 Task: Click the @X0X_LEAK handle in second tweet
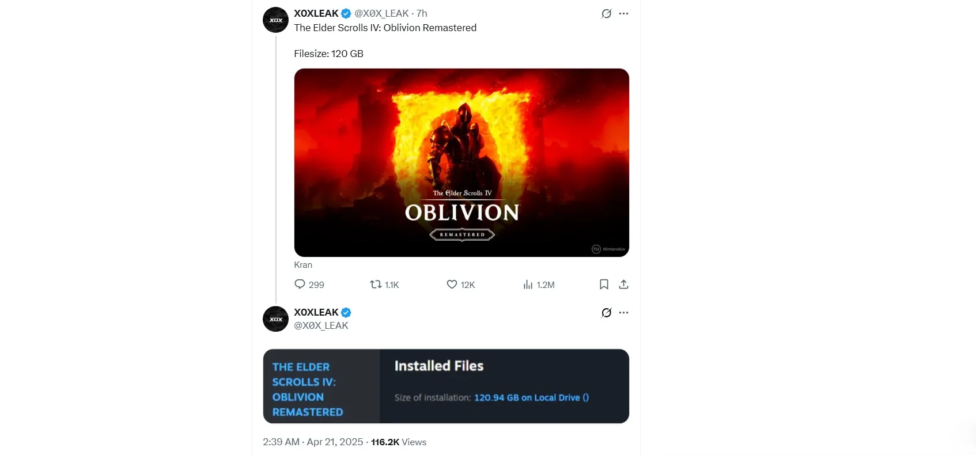click(321, 326)
